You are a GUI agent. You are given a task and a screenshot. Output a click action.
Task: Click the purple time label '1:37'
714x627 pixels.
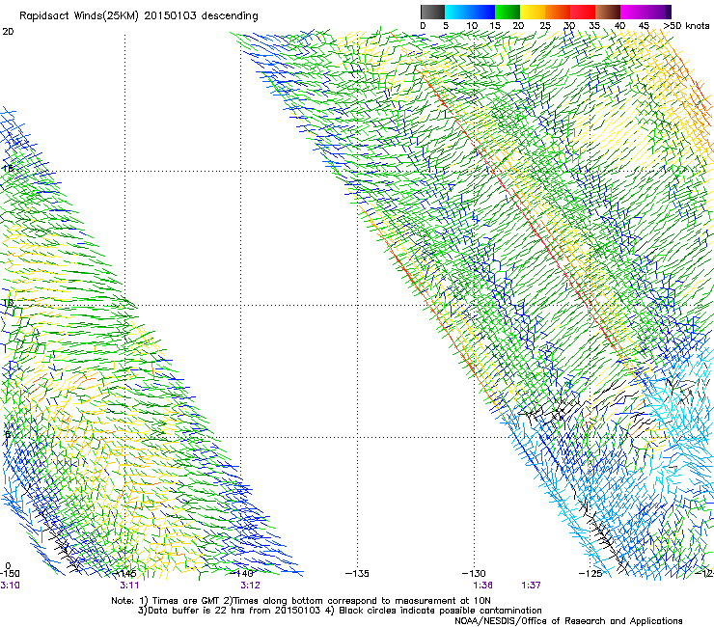point(532,586)
